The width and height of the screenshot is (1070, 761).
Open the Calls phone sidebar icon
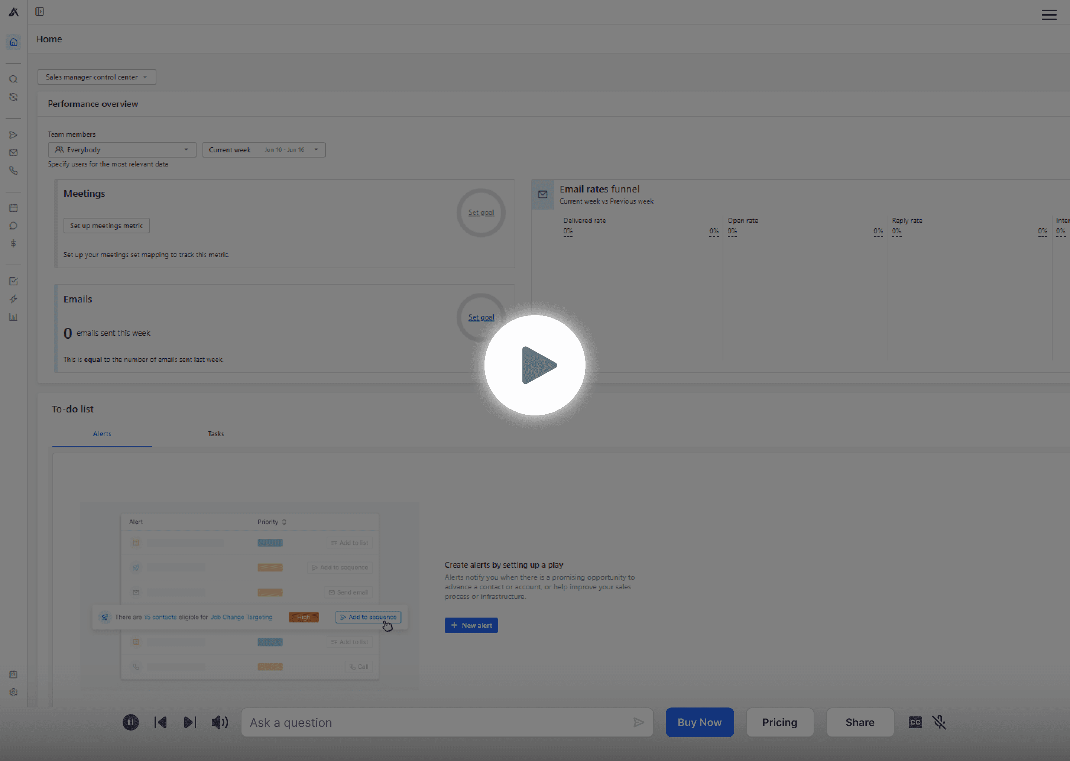(x=14, y=171)
